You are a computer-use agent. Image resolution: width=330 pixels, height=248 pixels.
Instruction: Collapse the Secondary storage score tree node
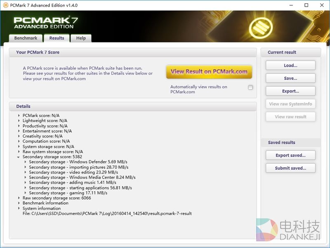point(19,157)
